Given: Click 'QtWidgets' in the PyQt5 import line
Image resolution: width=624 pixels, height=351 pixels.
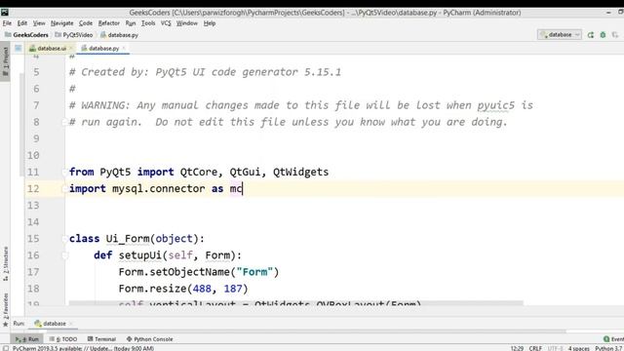Looking at the screenshot, I should [300, 172].
